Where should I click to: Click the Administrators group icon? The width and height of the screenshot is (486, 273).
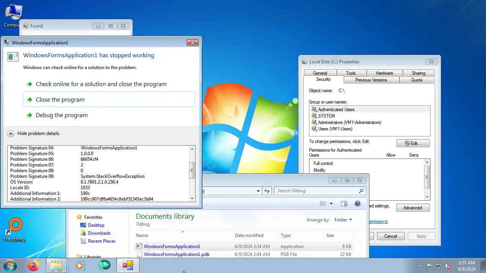click(x=314, y=122)
